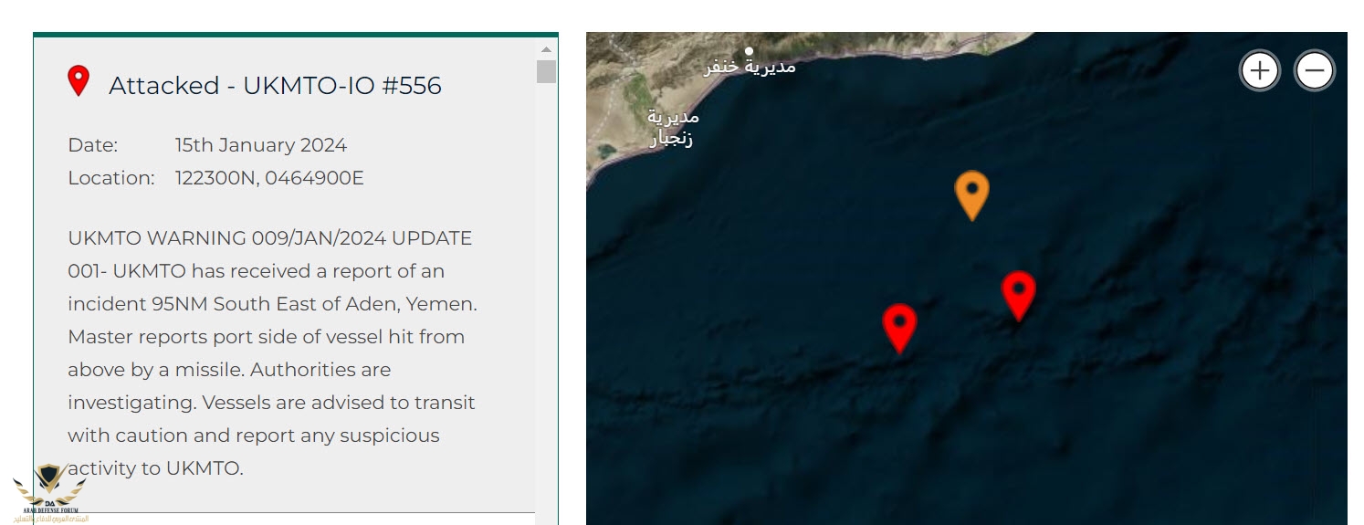This screenshot has width=1364, height=525.
Task: Click the "Date:" field label
Action: (93, 145)
